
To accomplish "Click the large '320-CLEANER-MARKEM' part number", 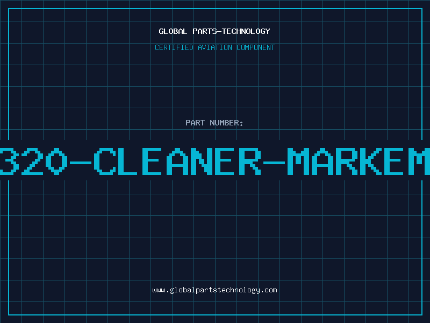I will pos(215,161).
